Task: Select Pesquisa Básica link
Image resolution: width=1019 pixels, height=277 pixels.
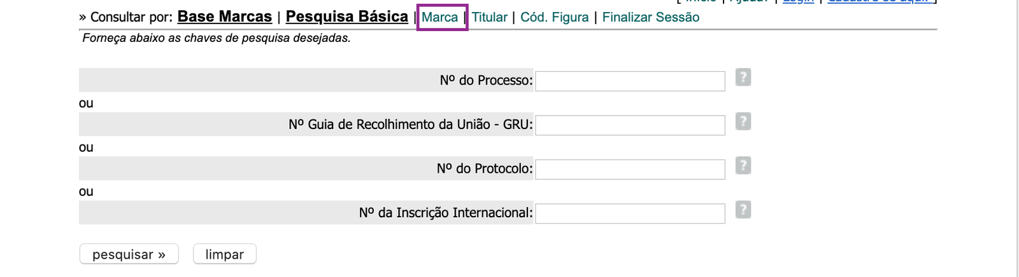Action: pos(346,17)
